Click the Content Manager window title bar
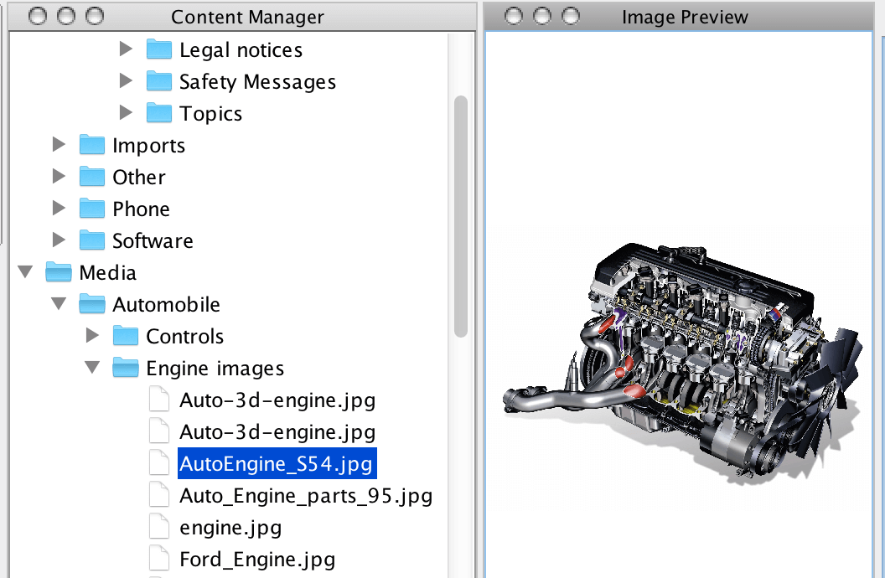The height and width of the screenshot is (578, 885). pyautogui.click(x=247, y=16)
